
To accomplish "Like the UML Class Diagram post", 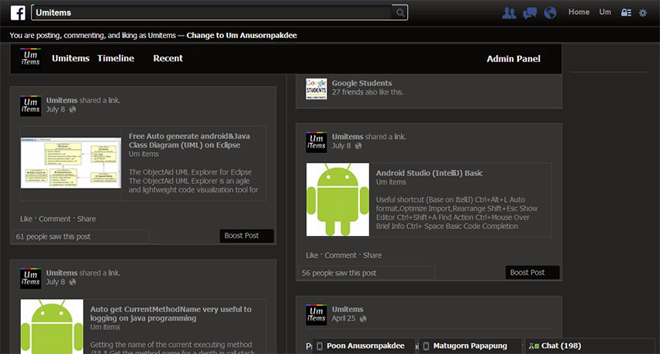I will pos(26,219).
